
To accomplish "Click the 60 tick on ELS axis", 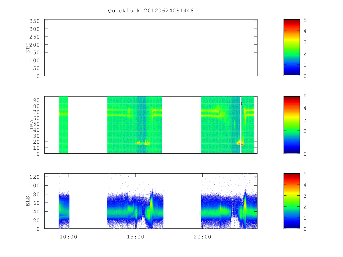I will pyautogui.click(x=37, y=203).
